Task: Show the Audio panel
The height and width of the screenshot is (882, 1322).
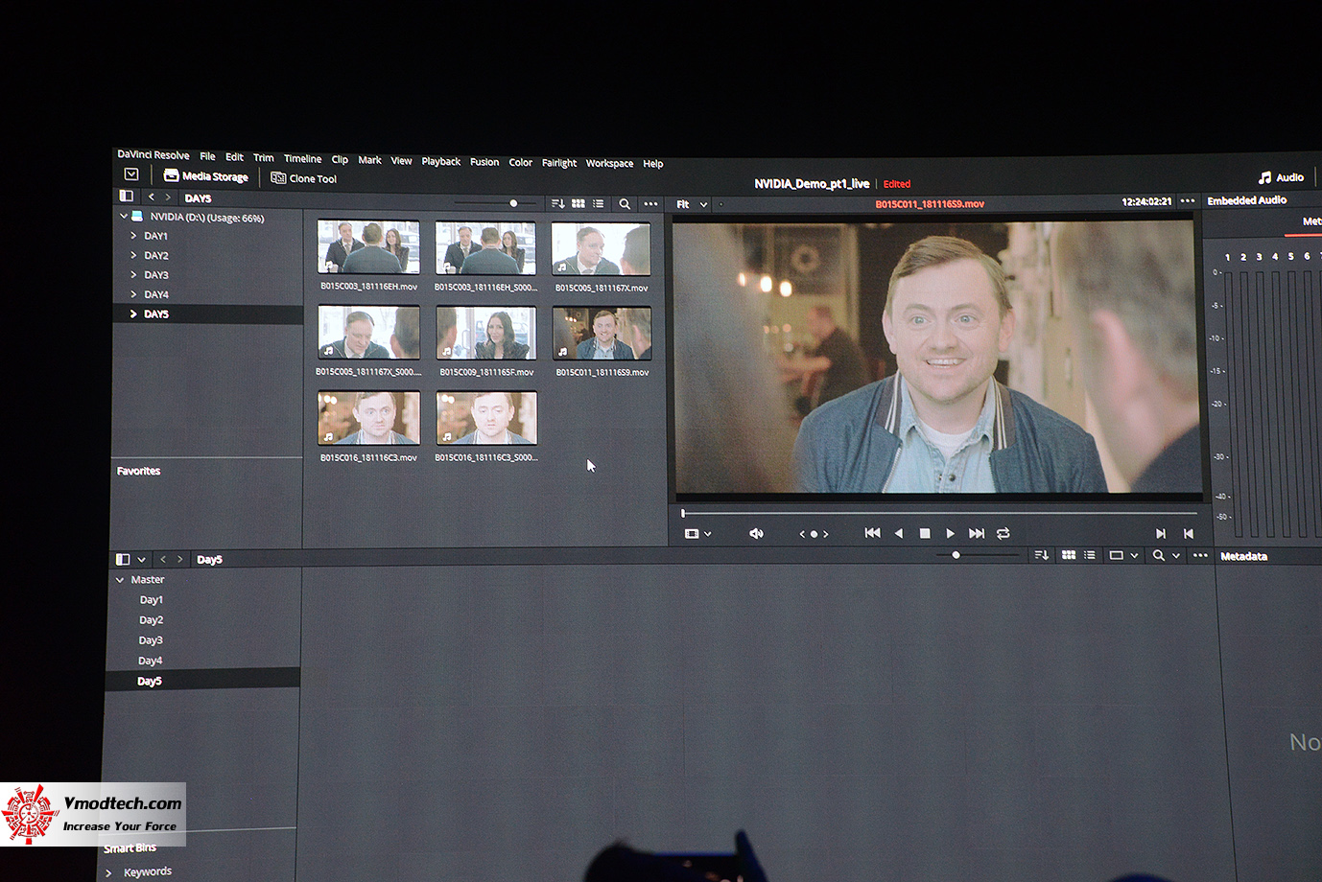Action: (1281, 177)
